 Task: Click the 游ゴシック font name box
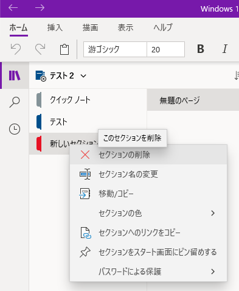[115, 49]
